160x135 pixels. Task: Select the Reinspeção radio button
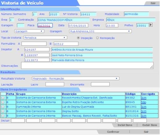(97, 38)
